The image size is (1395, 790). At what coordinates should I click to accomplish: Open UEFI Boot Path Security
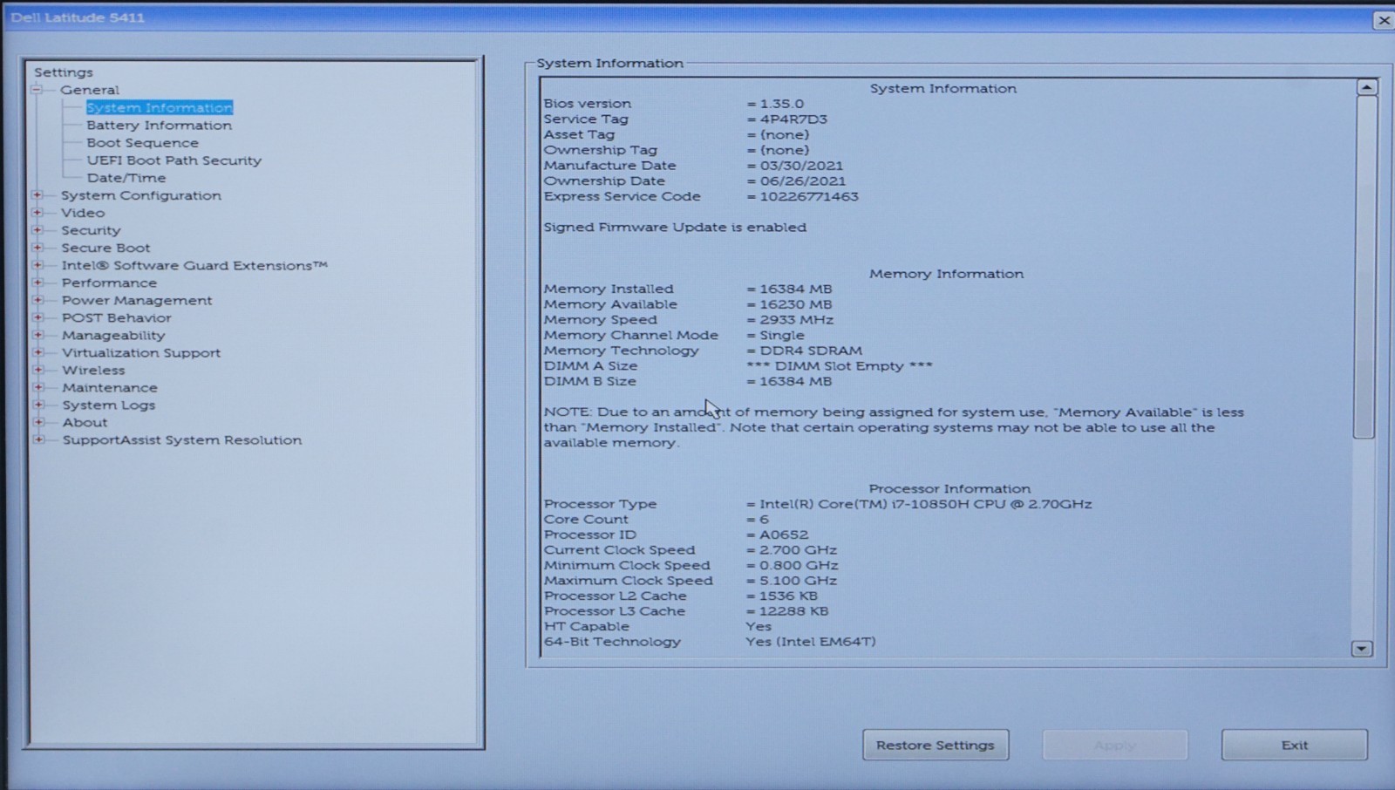coord(174,160)
